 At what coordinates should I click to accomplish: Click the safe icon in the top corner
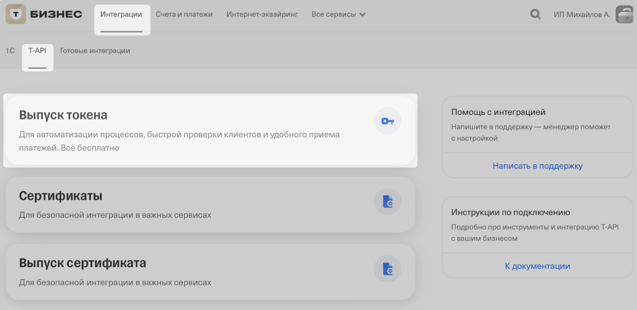pyautogui.click(x=625, y=14)
